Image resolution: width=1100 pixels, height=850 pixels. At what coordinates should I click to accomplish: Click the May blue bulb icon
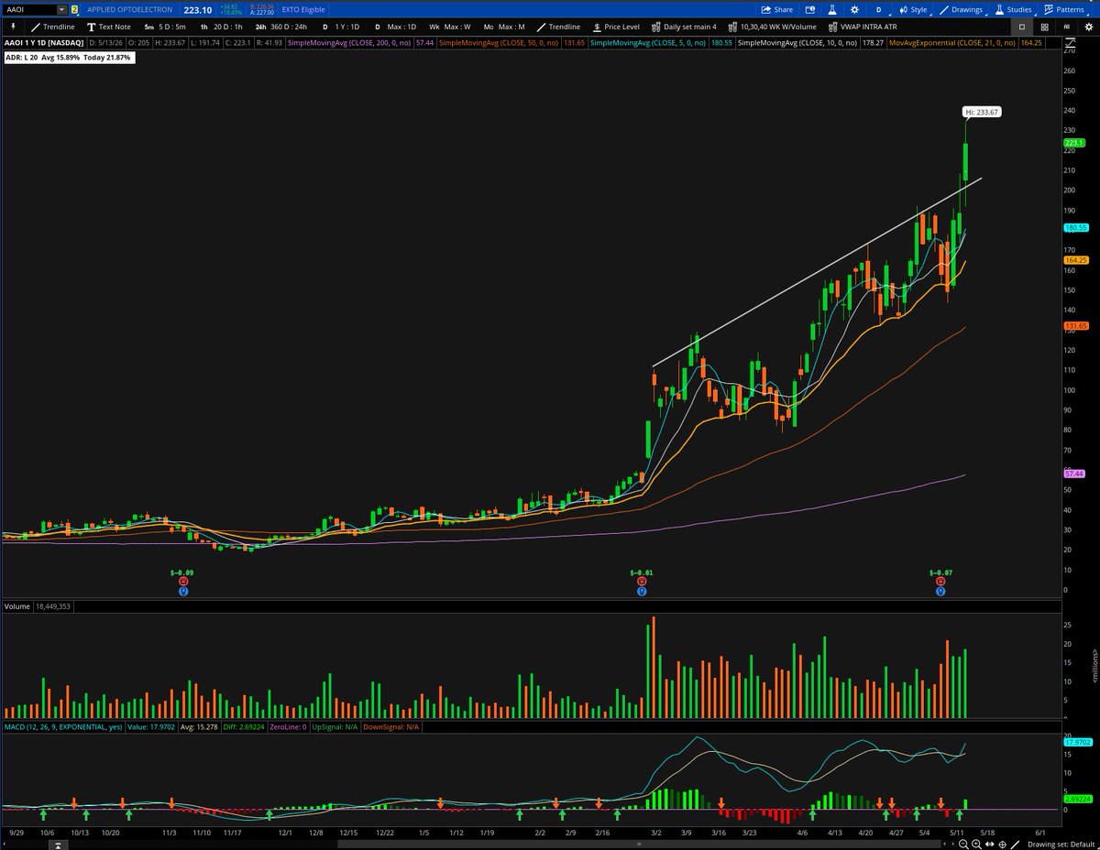940,592
